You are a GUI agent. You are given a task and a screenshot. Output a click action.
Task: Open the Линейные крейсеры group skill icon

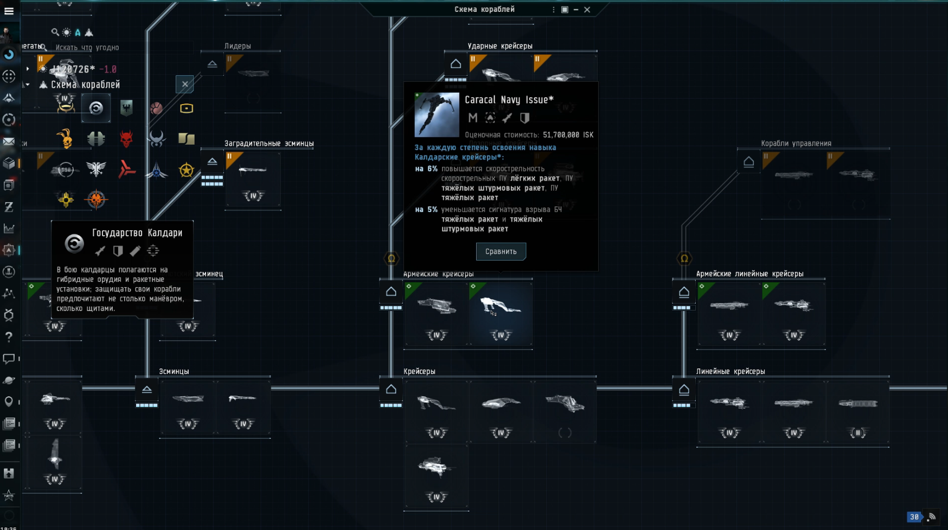click(684, 389)
